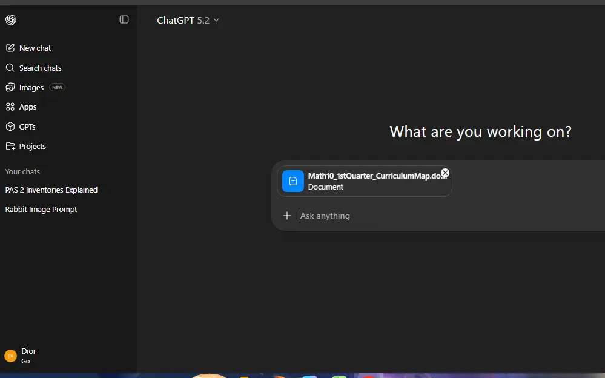605x378 pixels.
Task: Open the Images section
Action: tap(31, 88)
